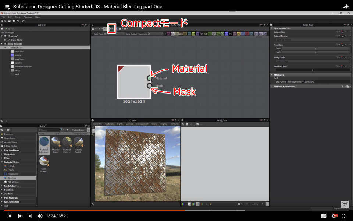The width and height of the screenshot is (353, 221).
Task: Click the 2D view histogram icon
Action: [210, 204]
